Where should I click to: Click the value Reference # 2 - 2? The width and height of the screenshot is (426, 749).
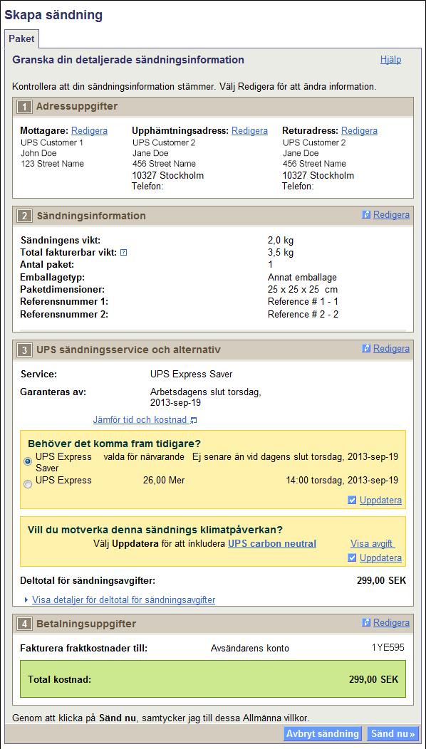(x=303, y=314)
